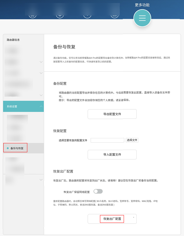Expand first chevron section below 路由器信息
Screen dimensions: 184x236
(x=41, y=62)
